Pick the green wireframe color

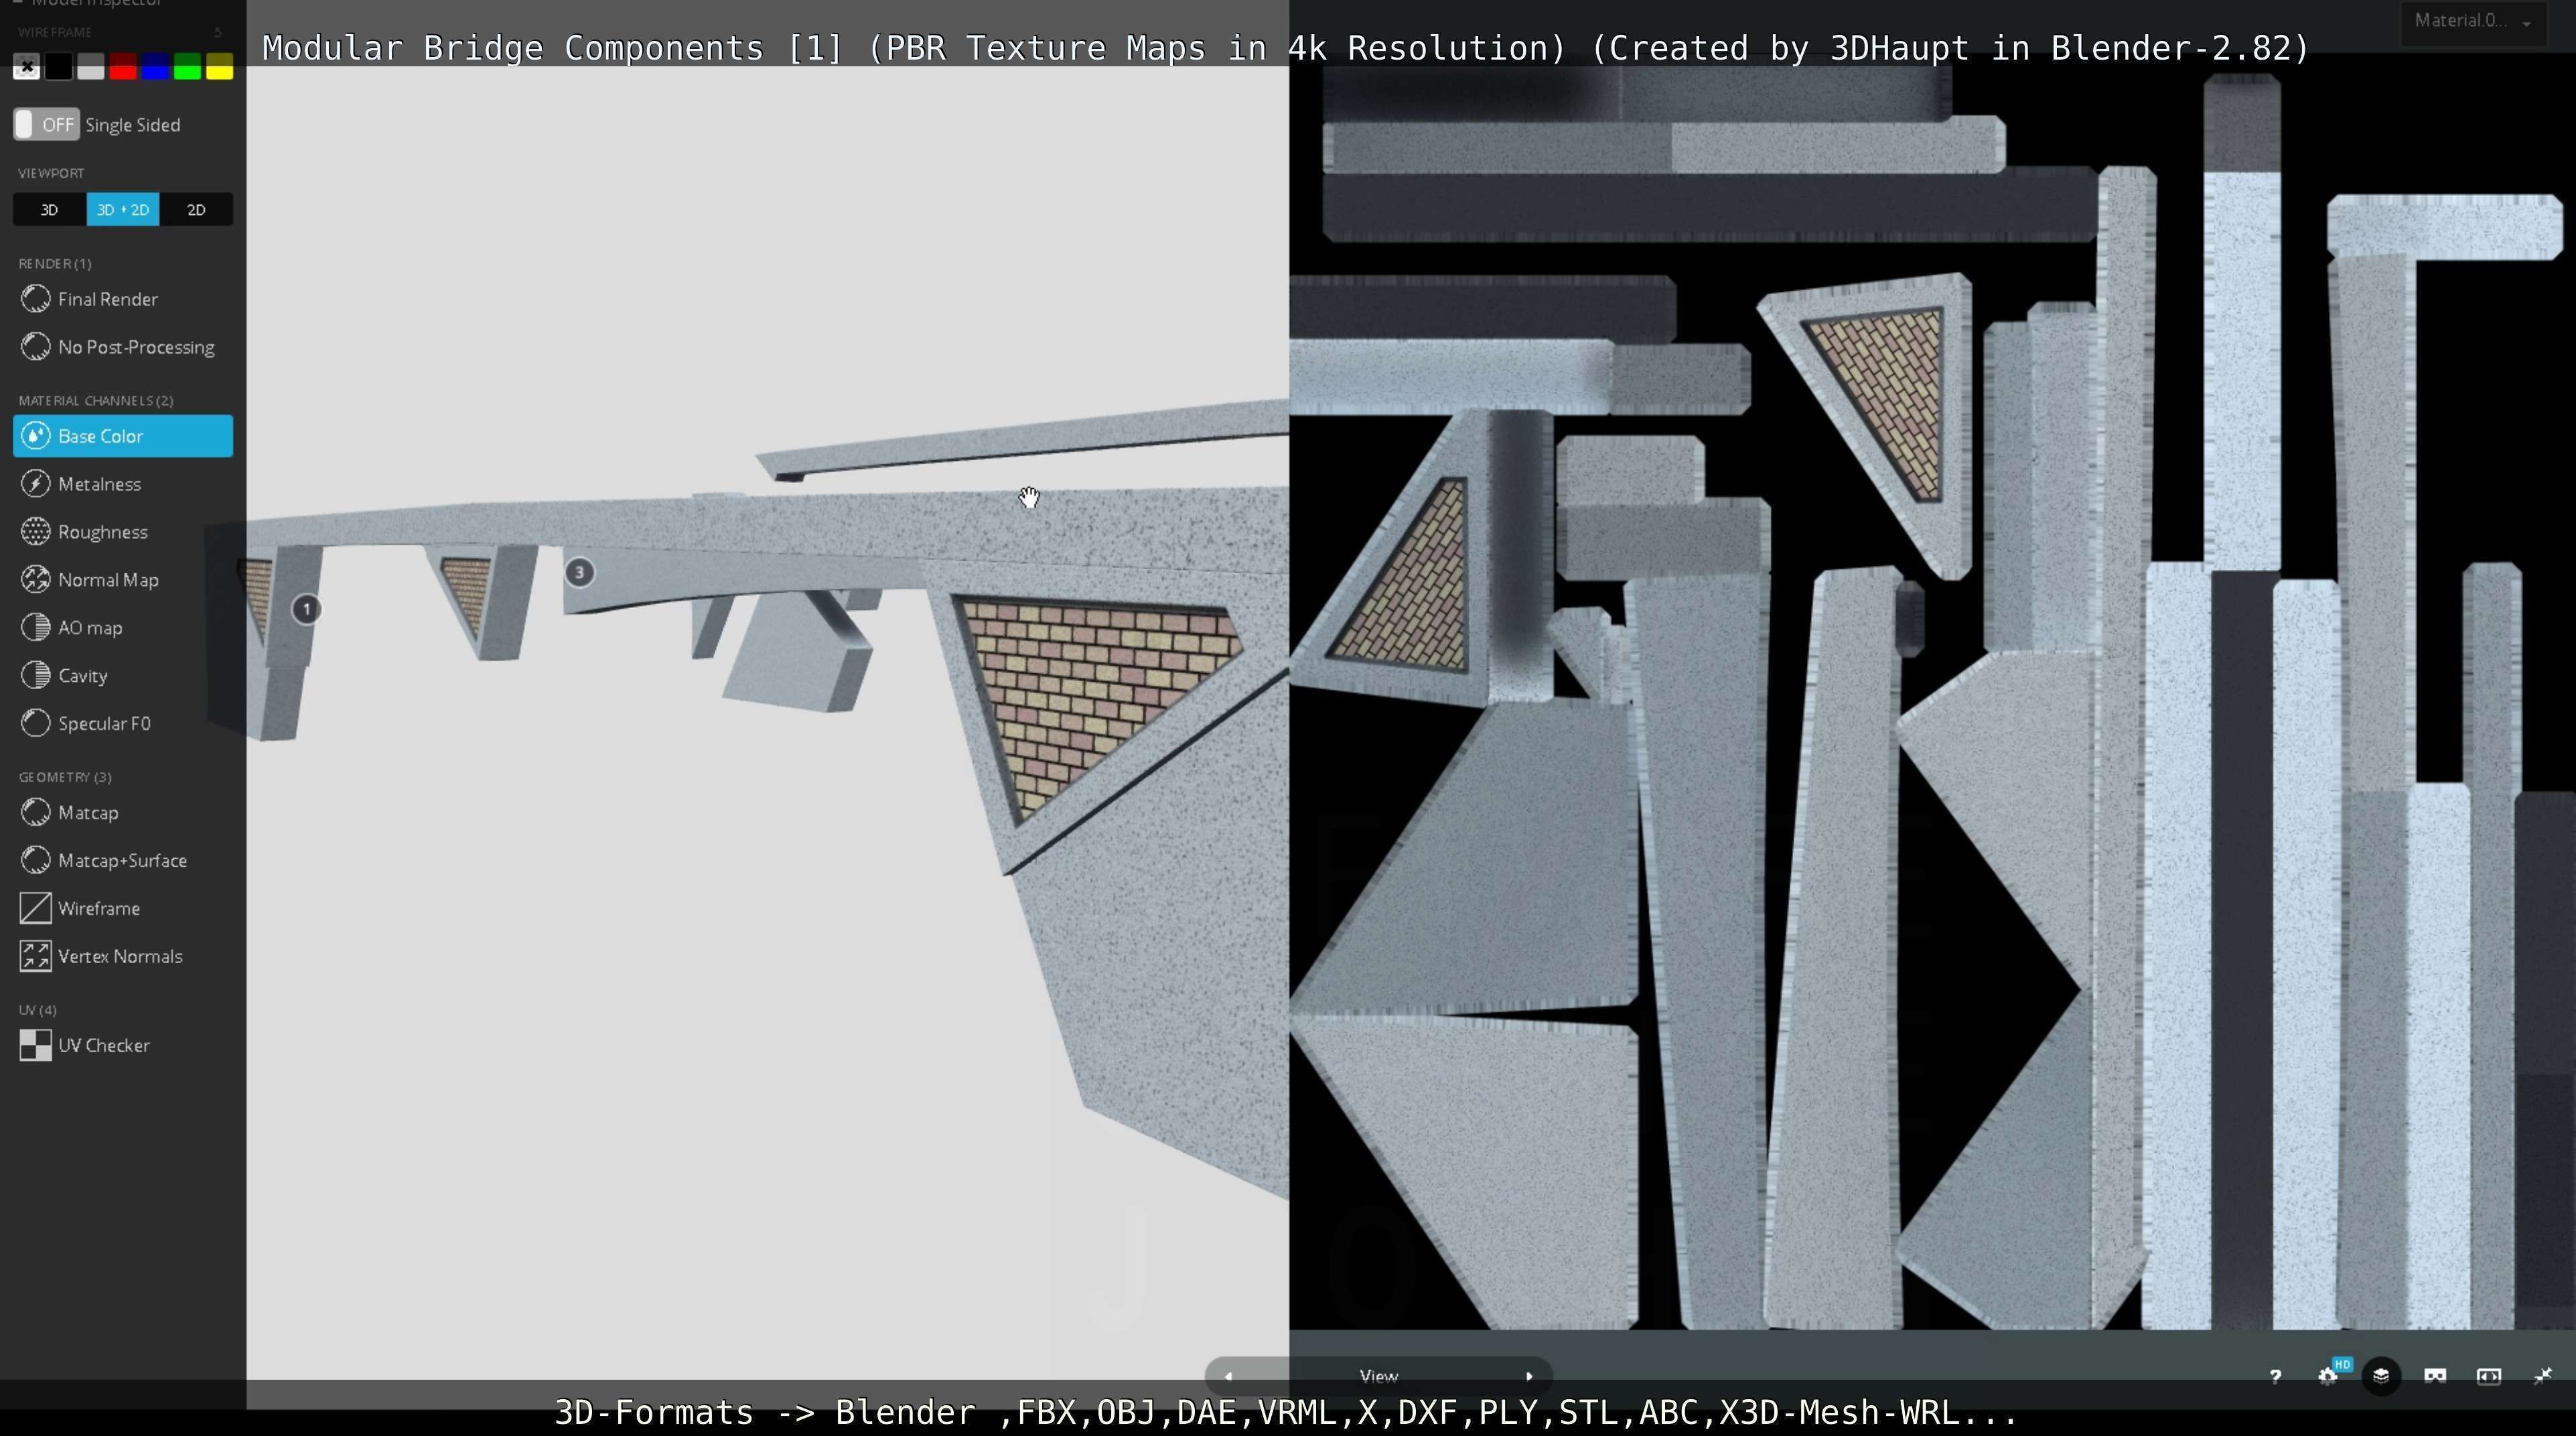[x=187, y=67]
